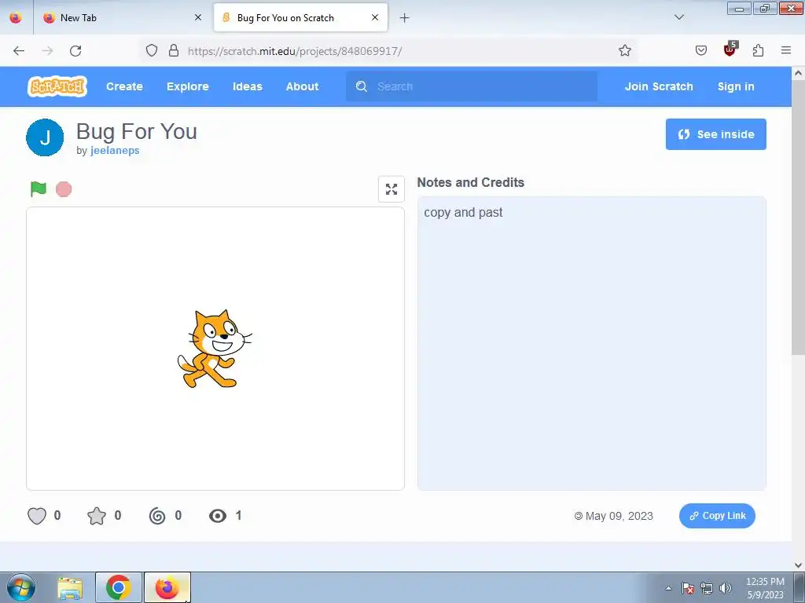Click the tracking protection shield icon
The image size is (805, 603).
152,50
